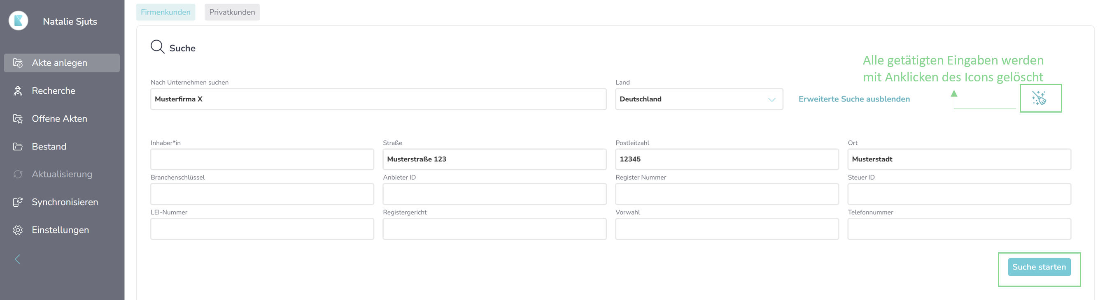Image resolution: width=1100 pixels, height=300 pixels.
Task: Click the Recherche person icon
Action: point(18,91)
